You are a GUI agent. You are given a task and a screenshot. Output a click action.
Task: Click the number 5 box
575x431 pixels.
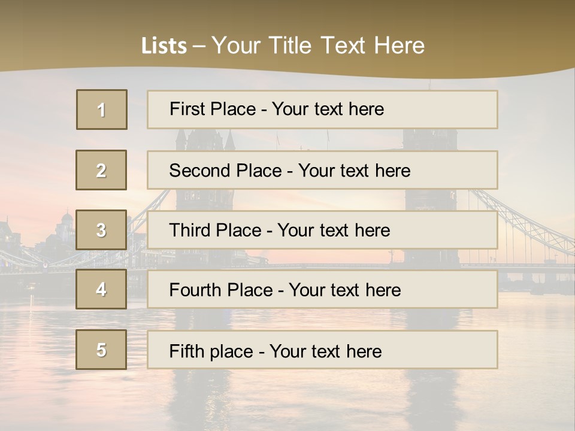pyautogui.click(x=101, y=350)
